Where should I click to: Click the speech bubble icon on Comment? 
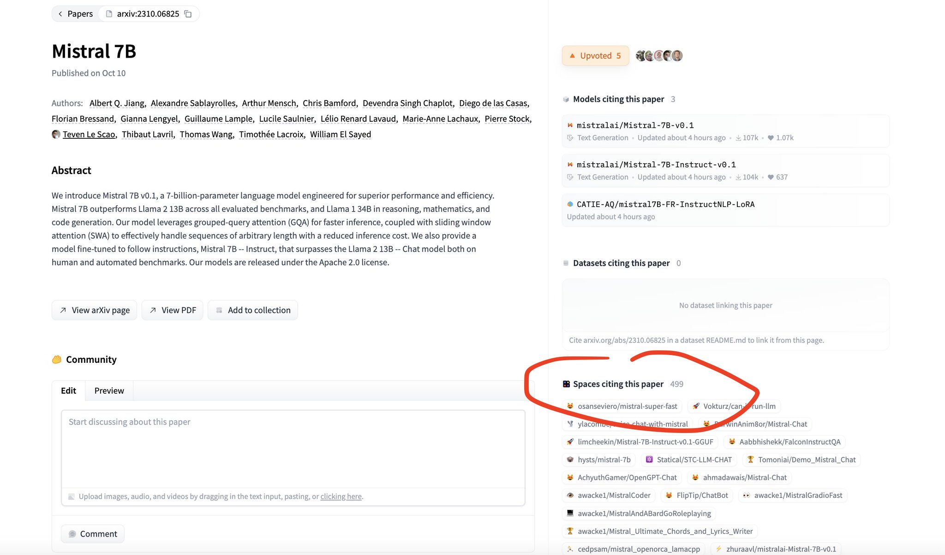click(72, 534)
